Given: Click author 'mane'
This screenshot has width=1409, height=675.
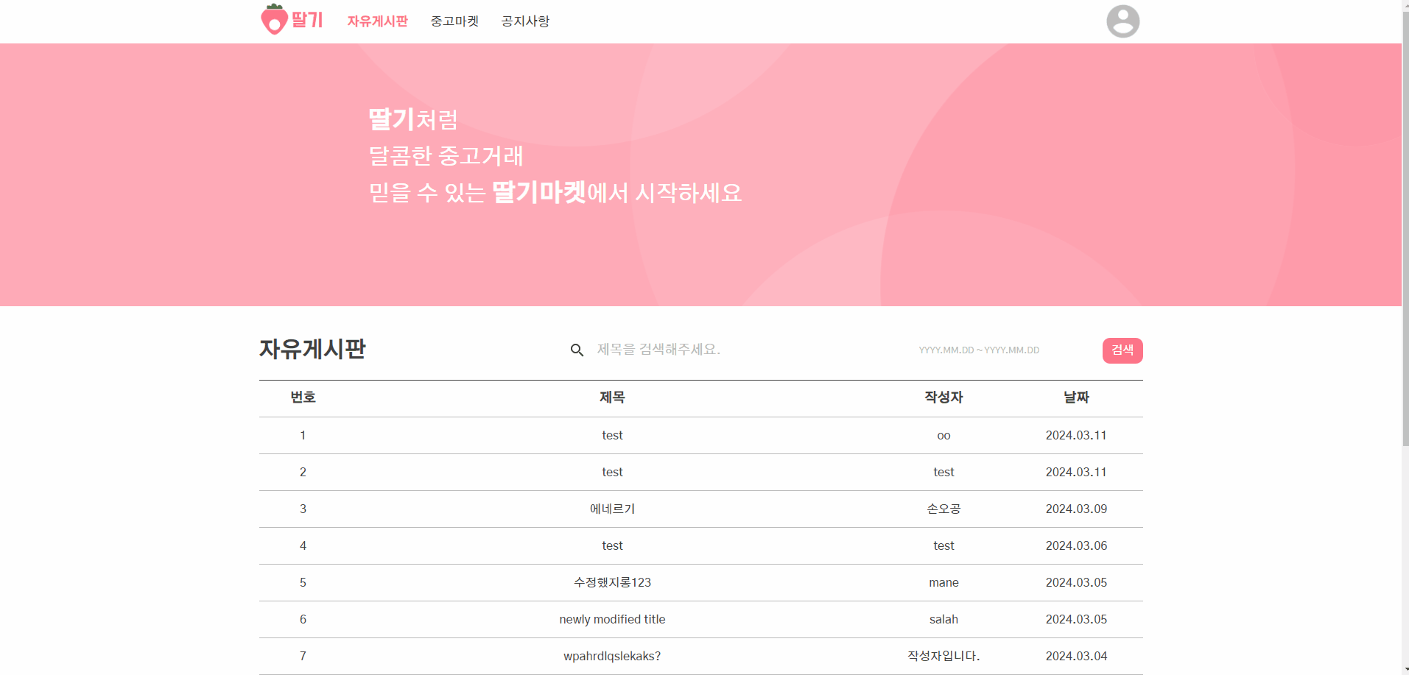Looking at the screenshot, I should [x=944, y=583].
